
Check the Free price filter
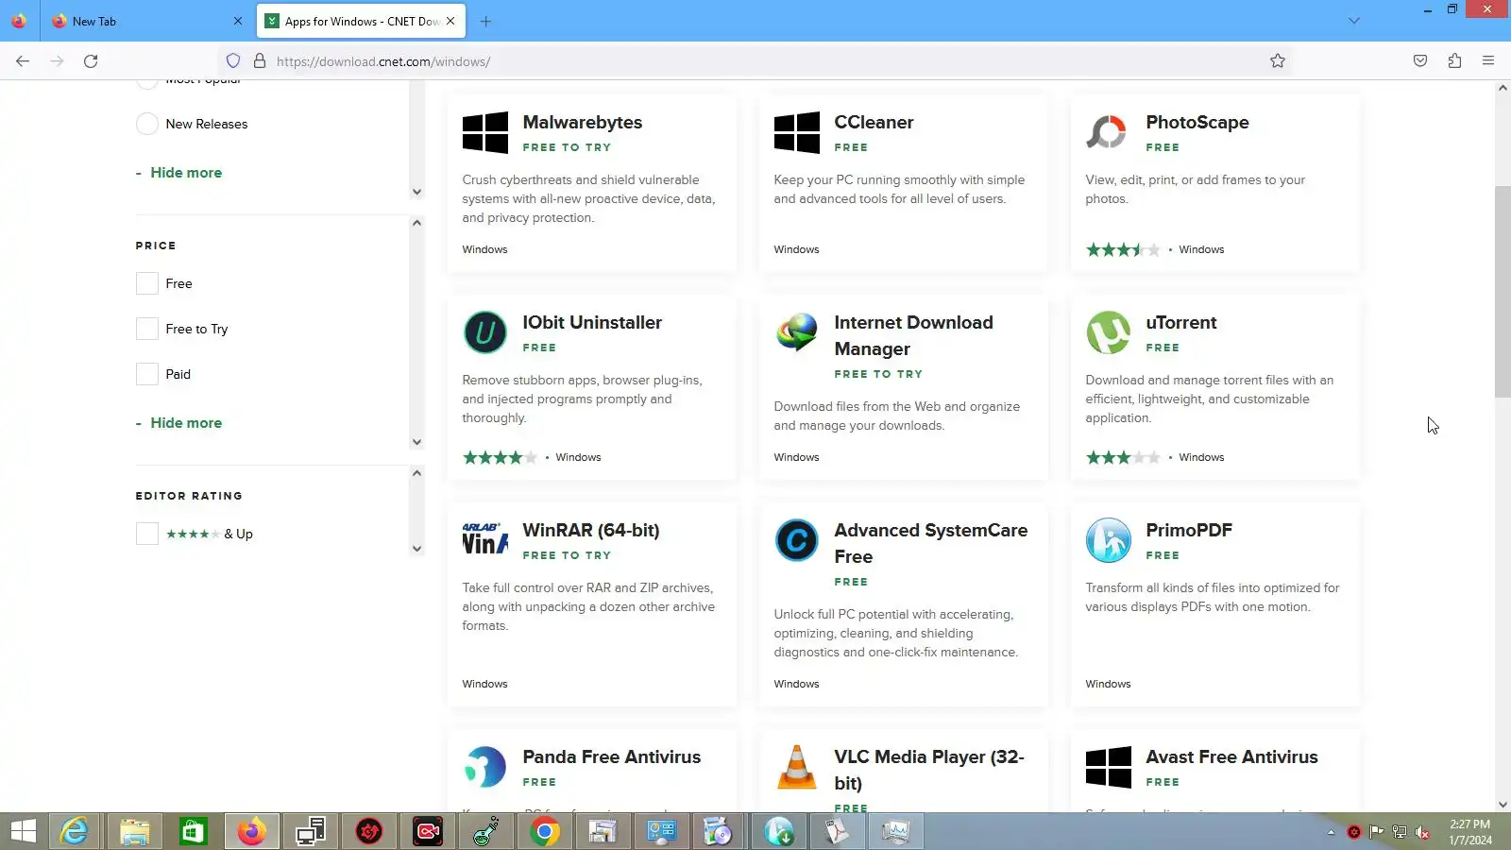point(147,283)
